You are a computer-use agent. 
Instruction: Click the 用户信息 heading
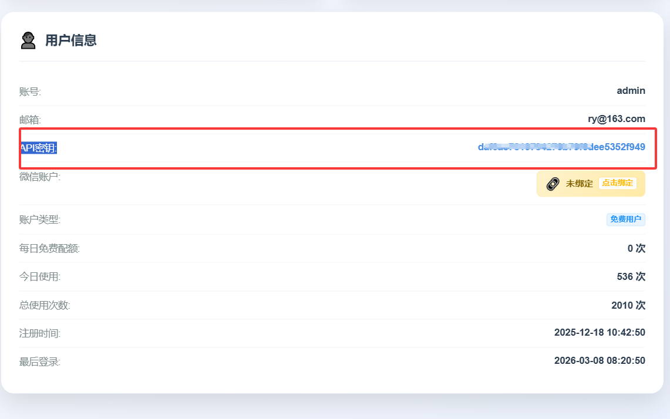(x=71, y=40)
